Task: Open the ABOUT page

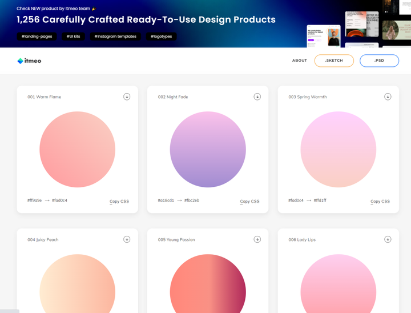Action: [300, 61]
